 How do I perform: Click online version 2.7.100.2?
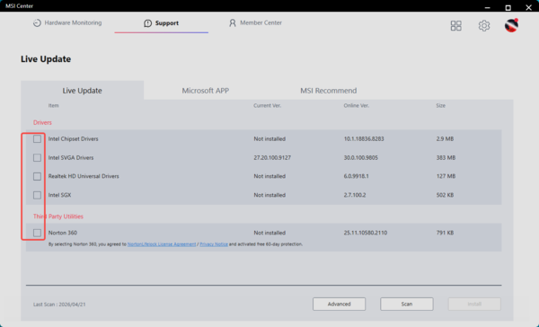[355, 195]
